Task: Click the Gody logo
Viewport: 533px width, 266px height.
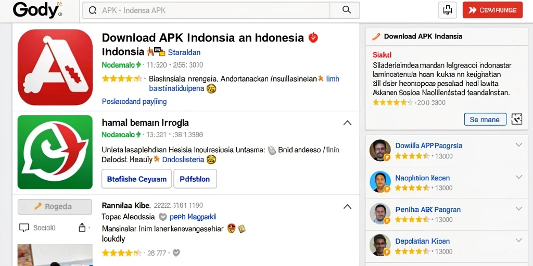Action: pos(37,10)
